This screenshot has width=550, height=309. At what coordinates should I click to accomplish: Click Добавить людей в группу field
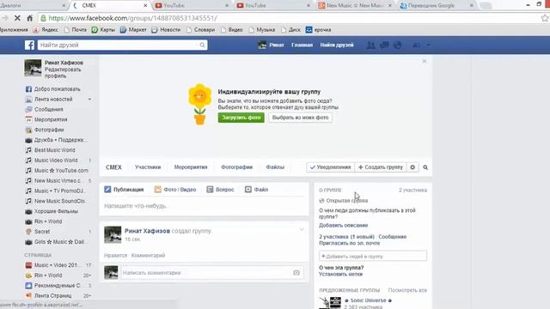373,256
